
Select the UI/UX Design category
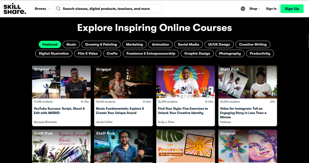(219, 45)
